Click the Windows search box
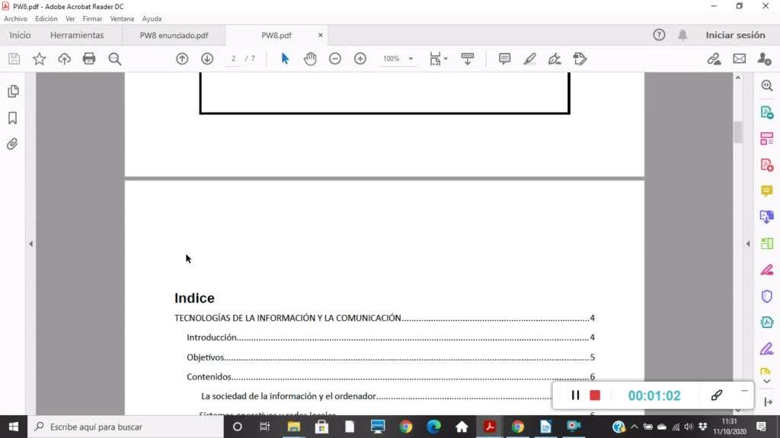The image size is (780, 438). (x=126, y=427)
